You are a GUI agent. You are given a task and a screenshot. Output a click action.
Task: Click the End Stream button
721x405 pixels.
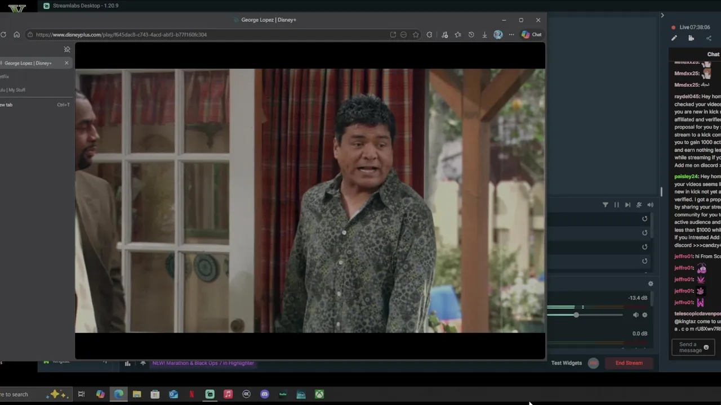pos(629,363)
